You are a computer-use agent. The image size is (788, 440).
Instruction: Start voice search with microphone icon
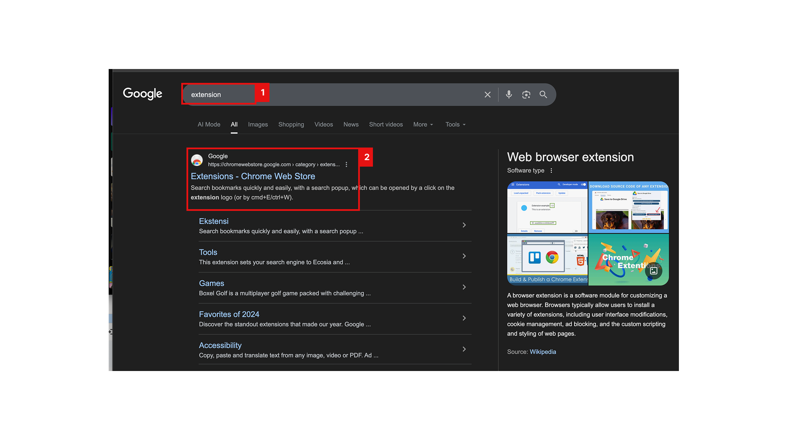coord(509,94)
